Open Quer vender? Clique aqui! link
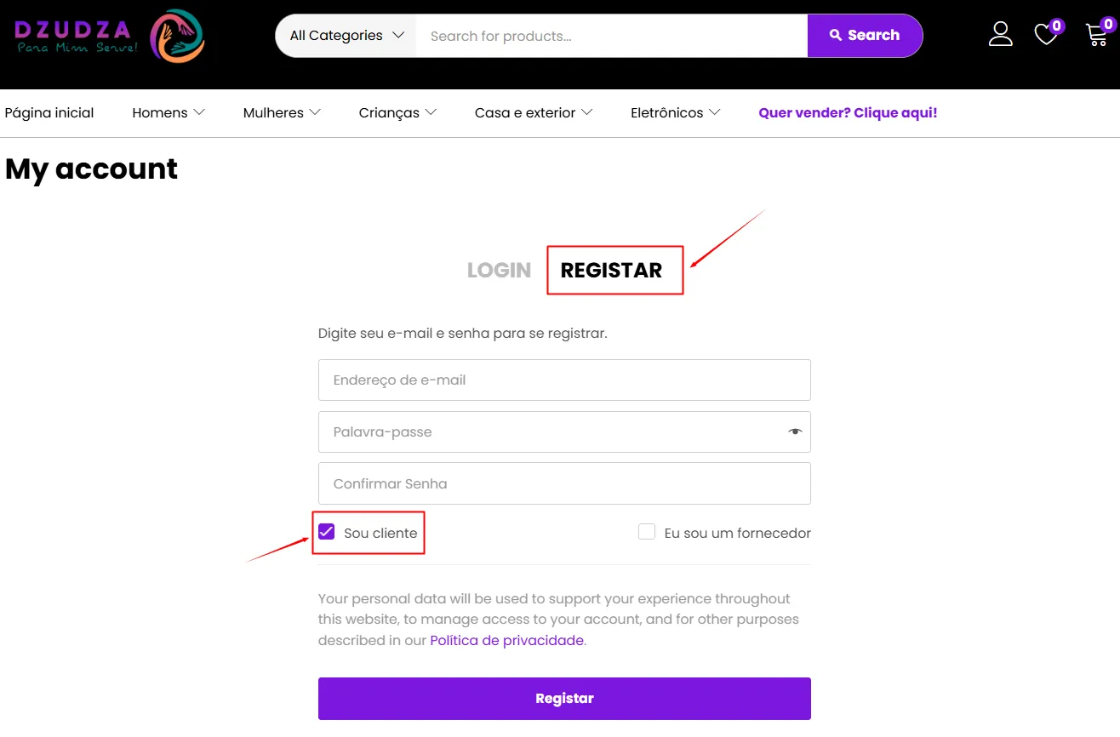 click(848, 112)
